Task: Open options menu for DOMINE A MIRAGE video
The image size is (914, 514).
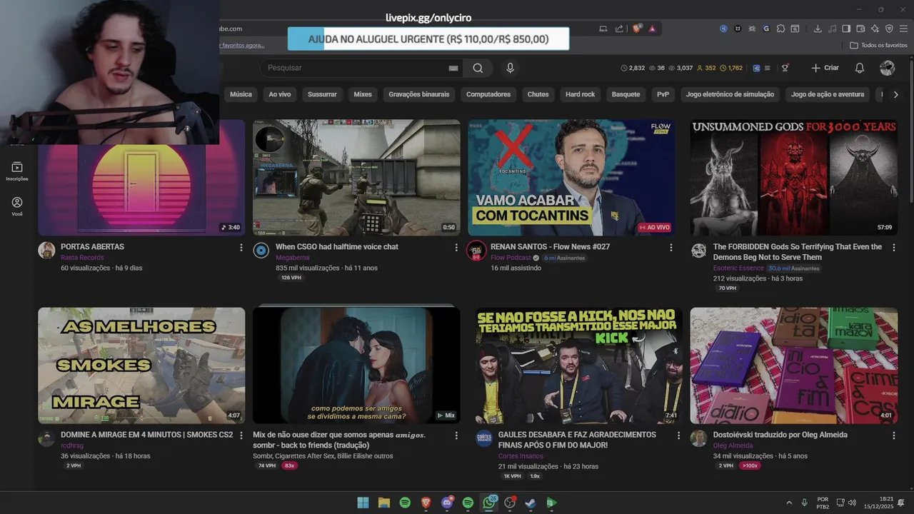Action: point(241,435)
